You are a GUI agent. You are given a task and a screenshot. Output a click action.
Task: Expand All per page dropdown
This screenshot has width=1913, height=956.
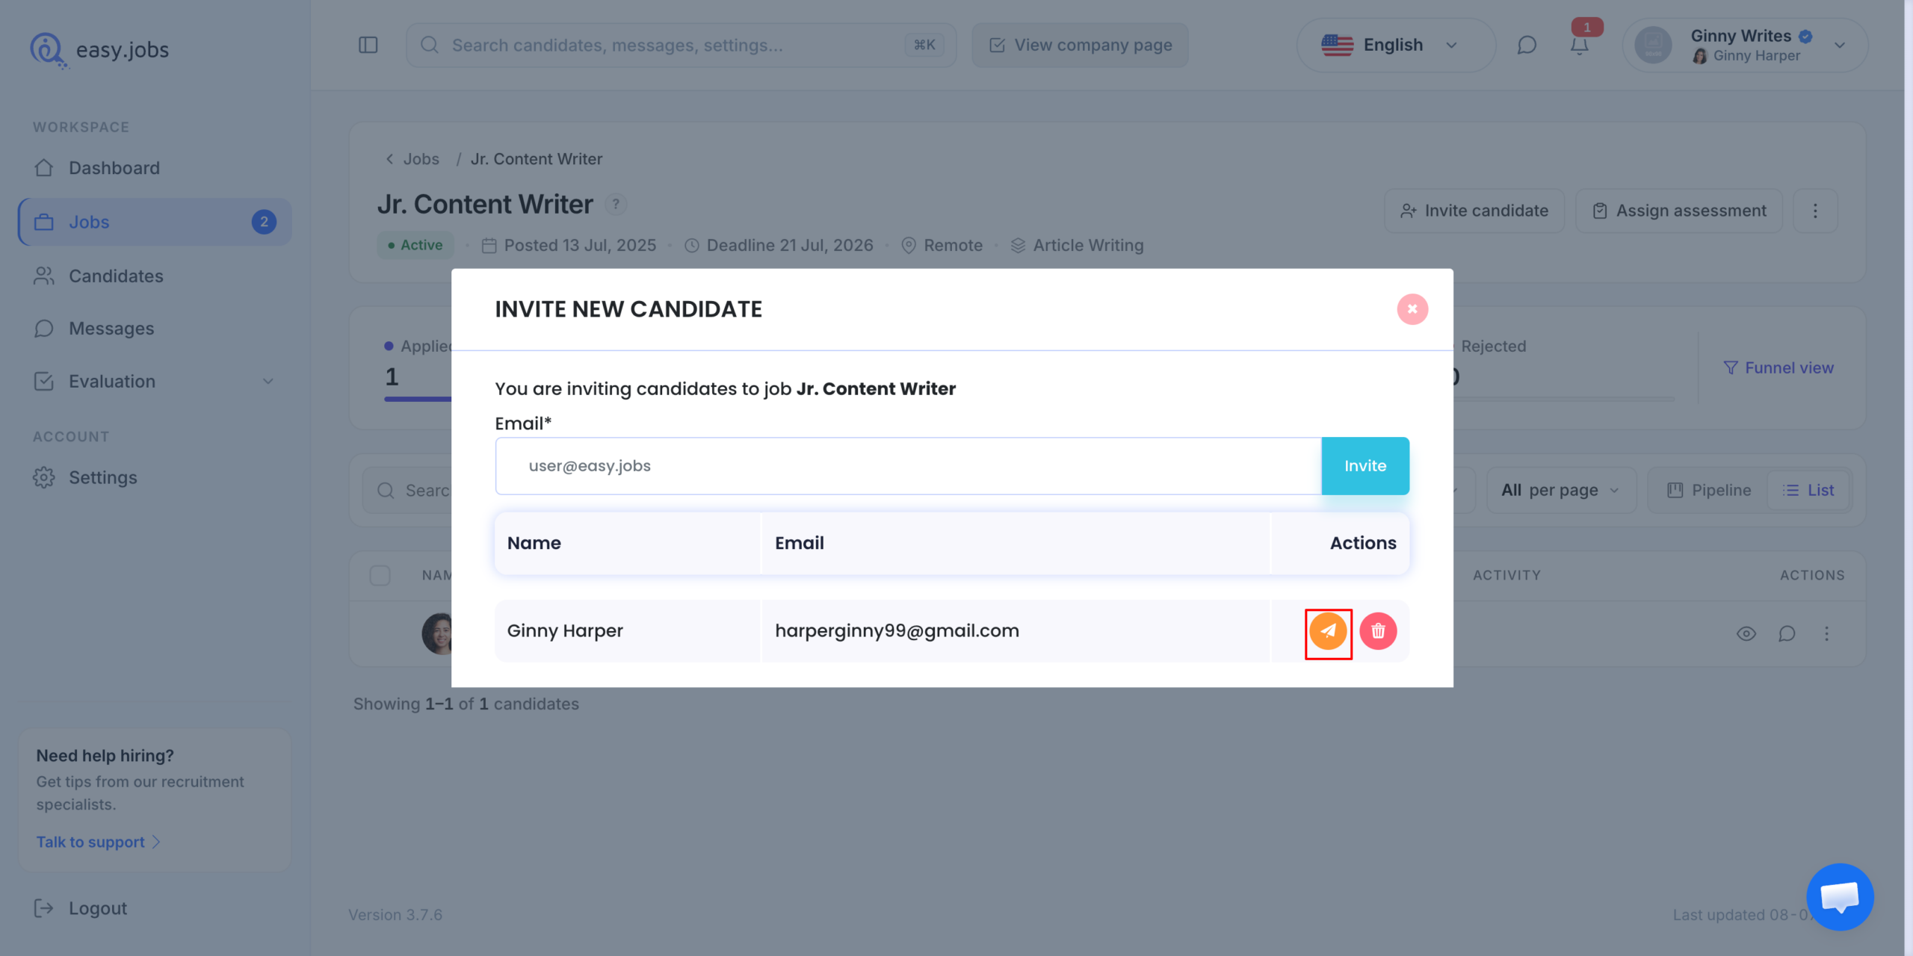[1561, 490]
